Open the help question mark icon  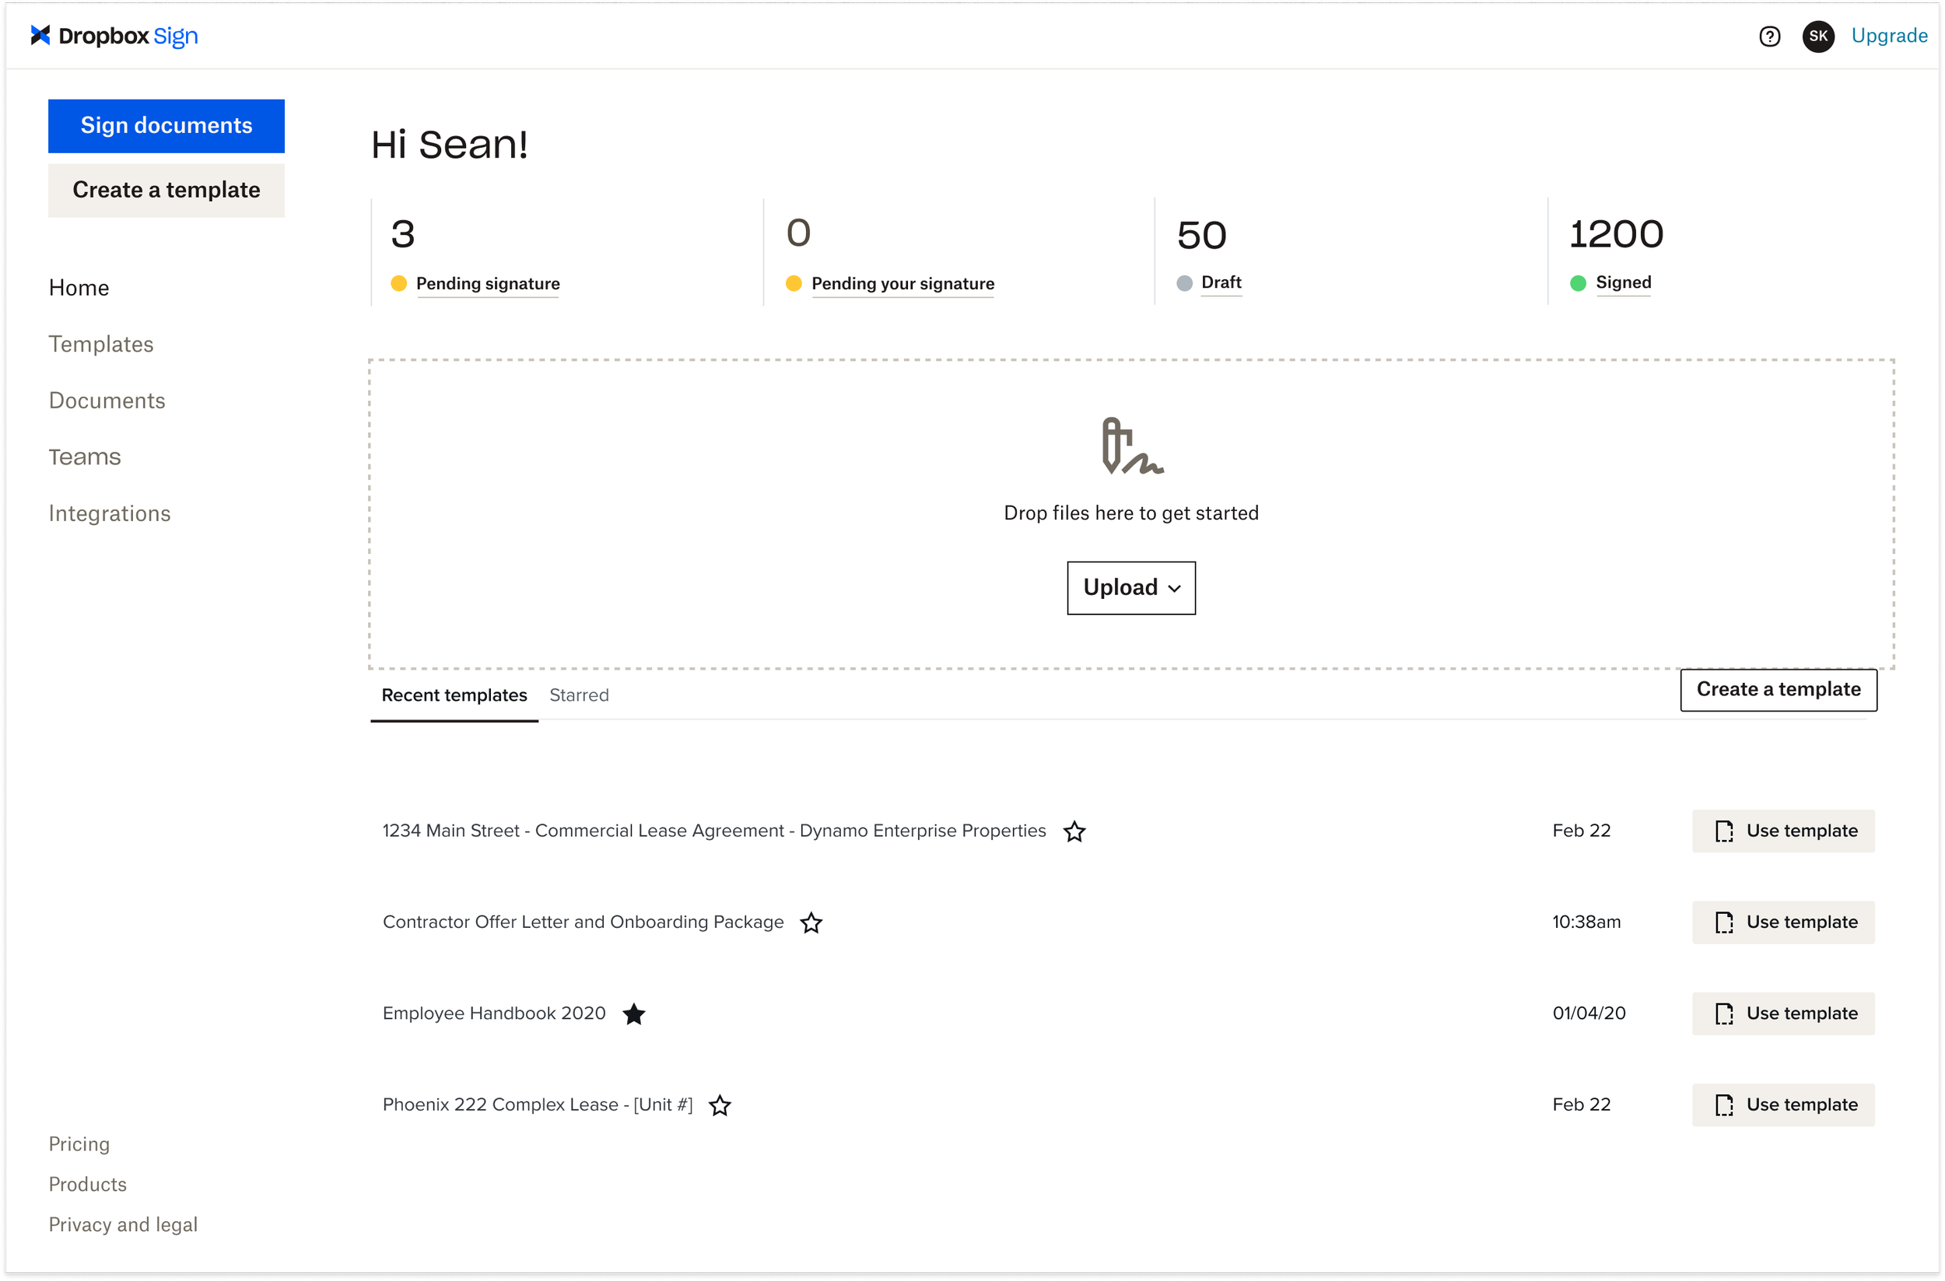point(1769,37)
